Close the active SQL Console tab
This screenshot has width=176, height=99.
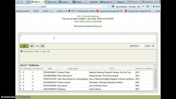tap(43, 2)
